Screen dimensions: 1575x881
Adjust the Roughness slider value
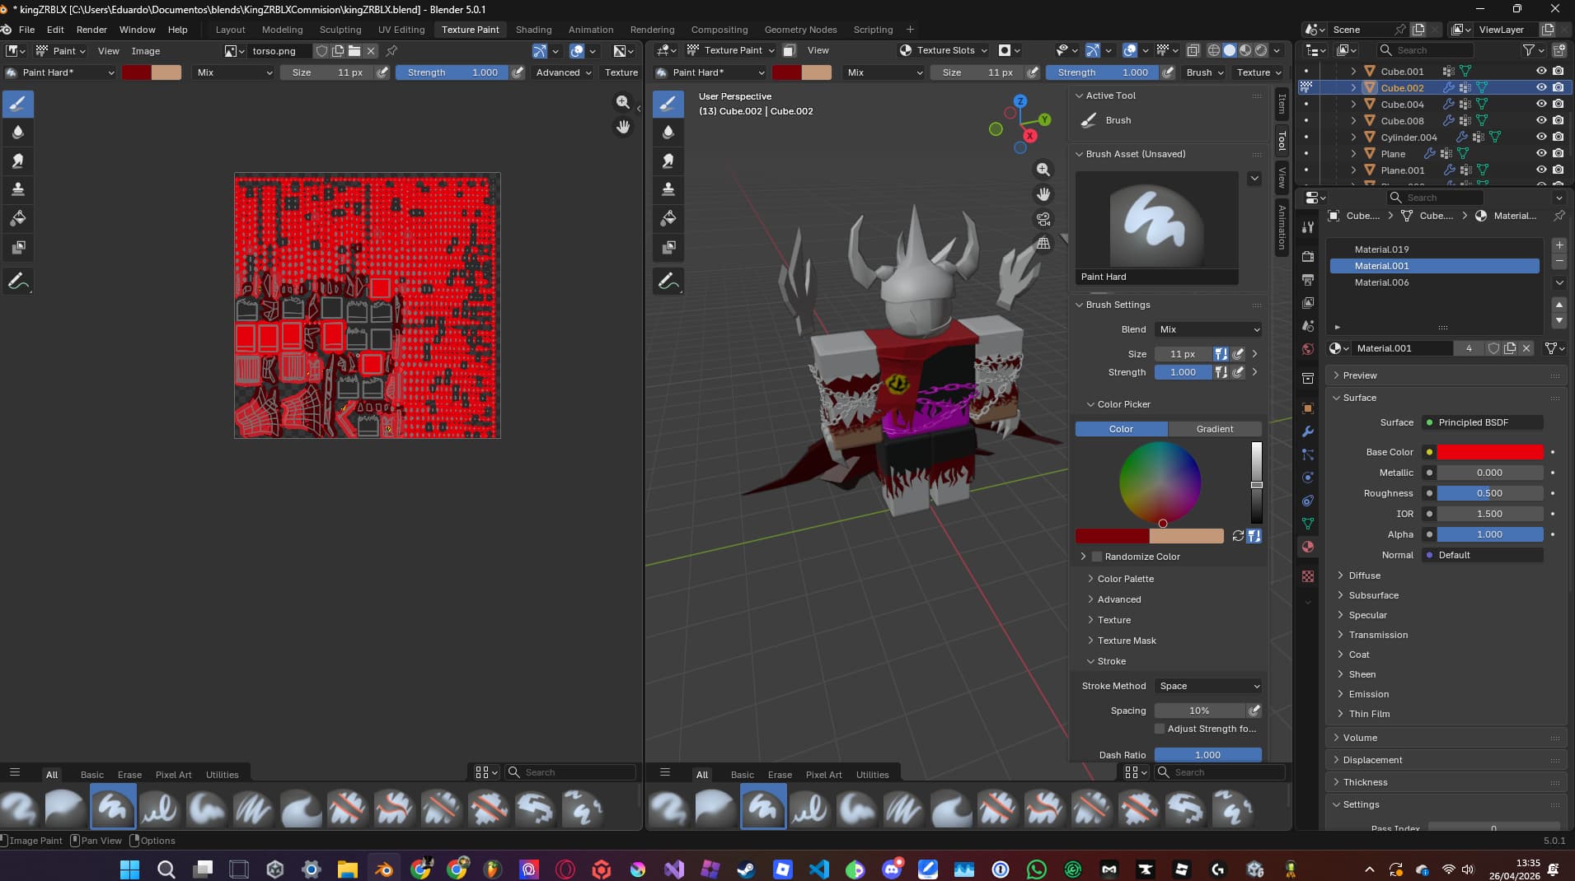click(x=1490, y=493)
